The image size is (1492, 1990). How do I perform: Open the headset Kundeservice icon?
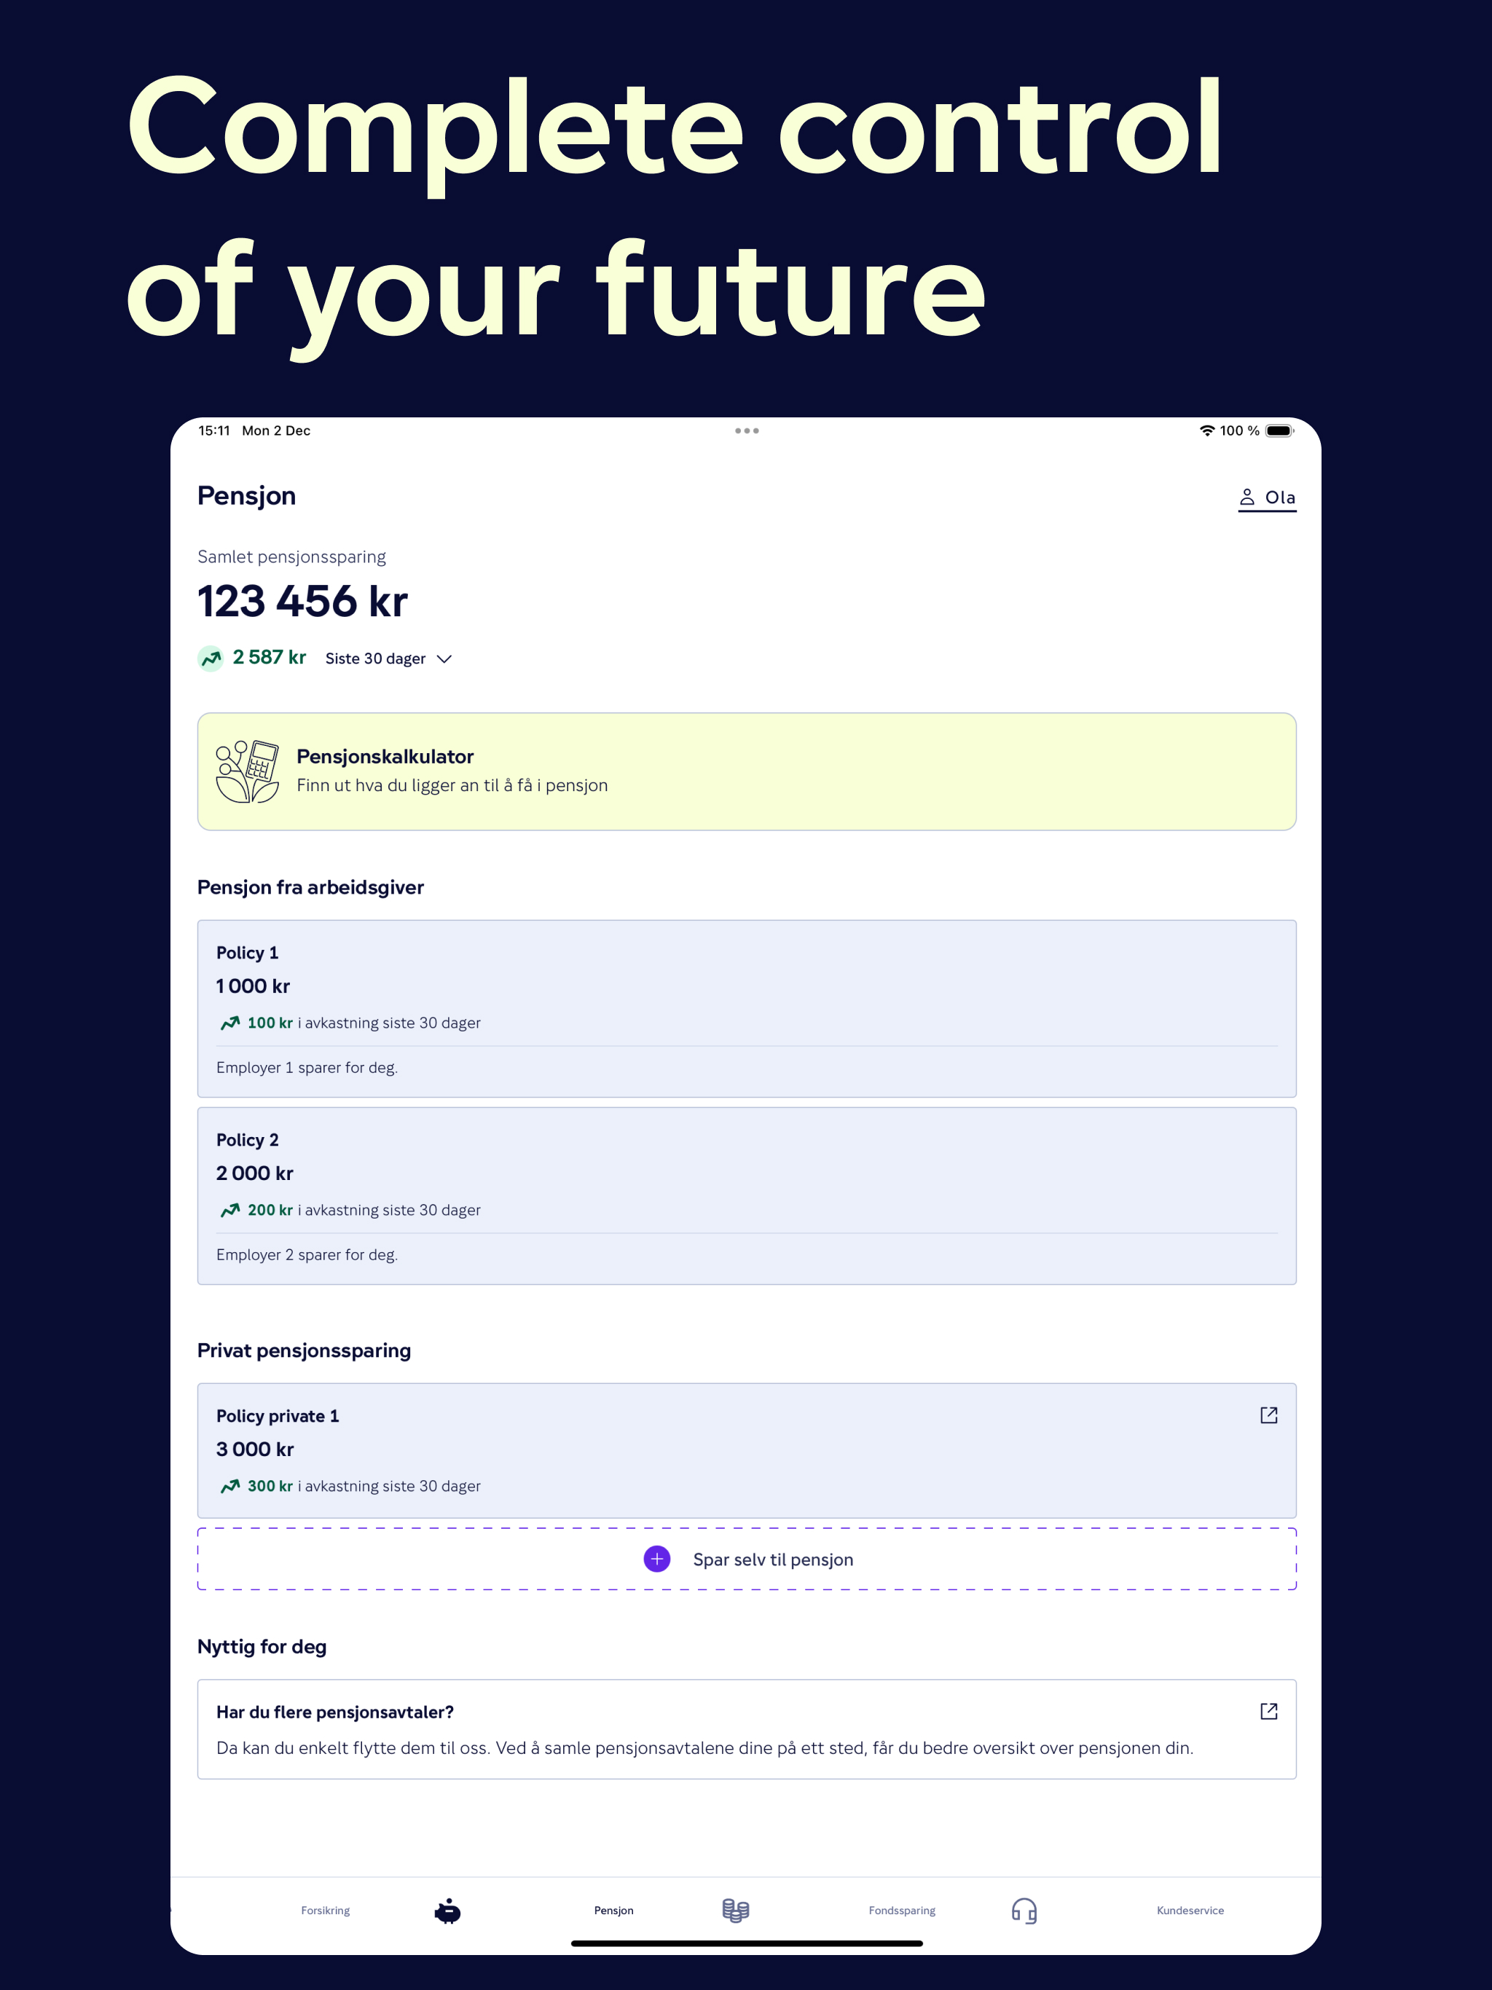click(x=1023, y=1911)
